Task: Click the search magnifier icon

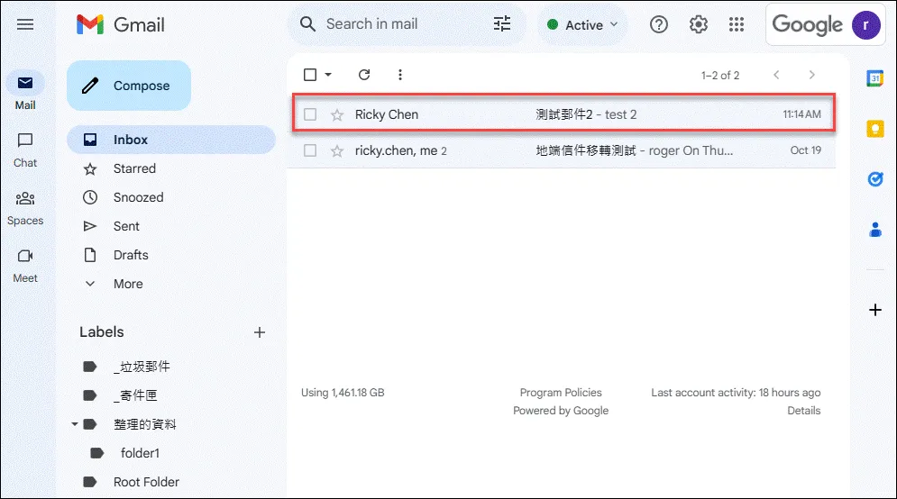Action: click(x=307, y=24)
